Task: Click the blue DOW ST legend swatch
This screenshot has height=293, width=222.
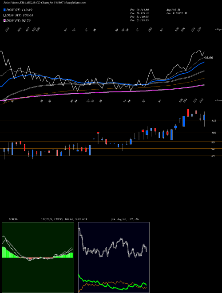Action: coord(4,10)
